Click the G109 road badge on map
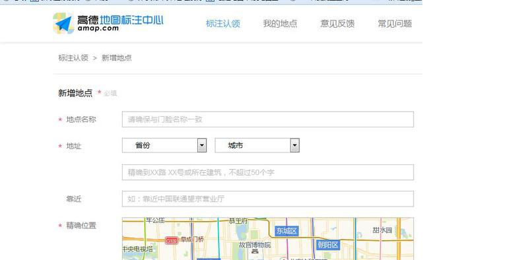This screenshot has width=528, height=260. pos(172,240)
